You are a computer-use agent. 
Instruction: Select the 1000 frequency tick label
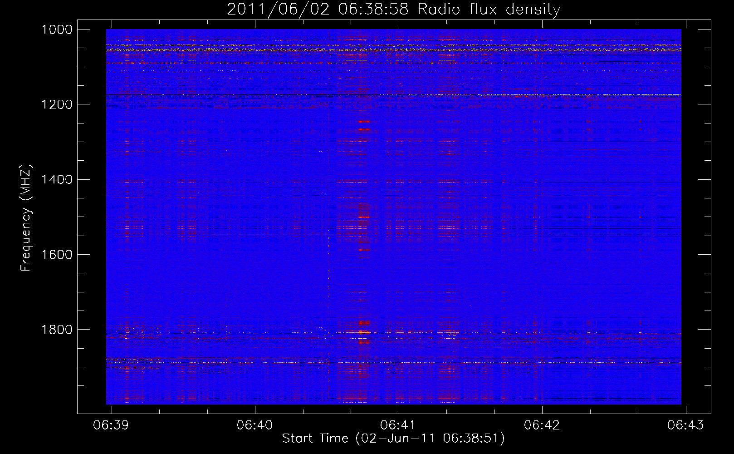pyautogui.click(x=57, y=30)
